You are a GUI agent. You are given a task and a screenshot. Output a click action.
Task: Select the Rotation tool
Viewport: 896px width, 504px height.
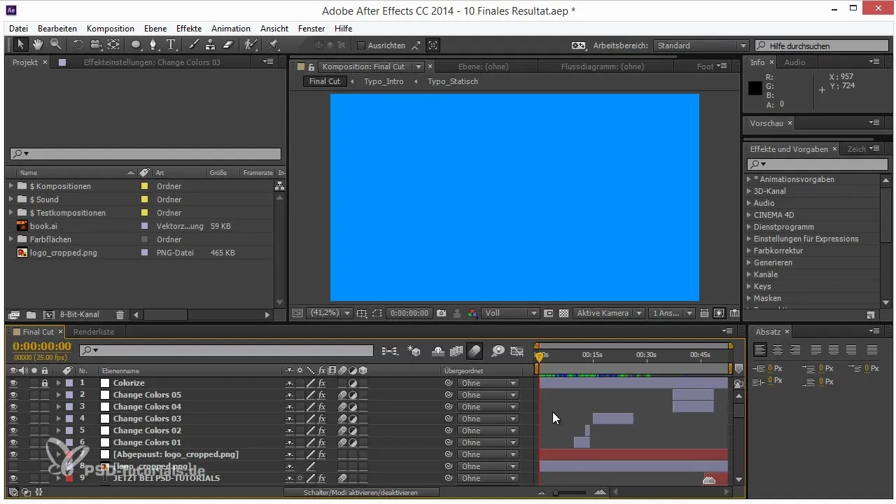[78, 45]
